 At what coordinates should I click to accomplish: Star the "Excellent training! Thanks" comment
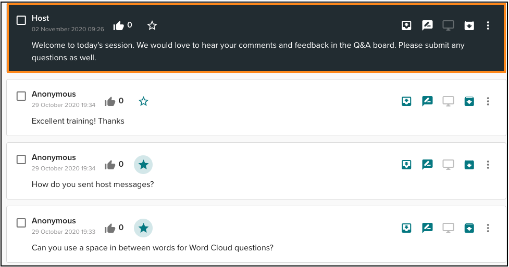[x=143, y=101]
